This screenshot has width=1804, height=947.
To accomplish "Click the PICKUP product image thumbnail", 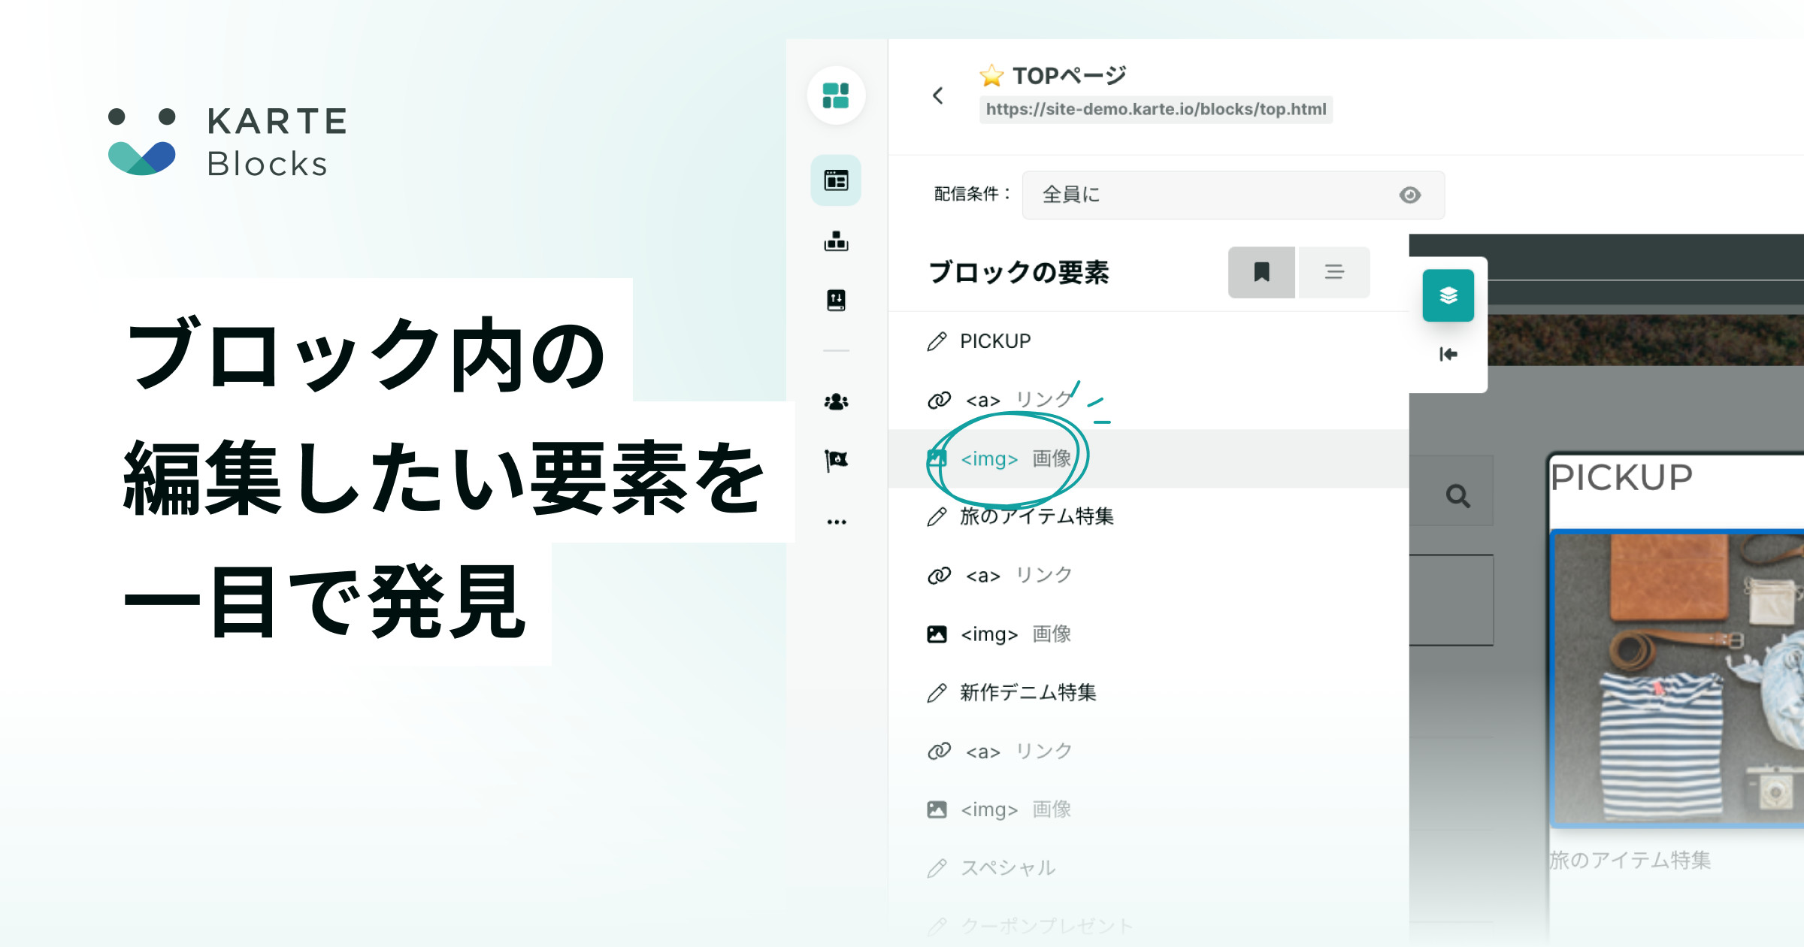I will 1676,679.
